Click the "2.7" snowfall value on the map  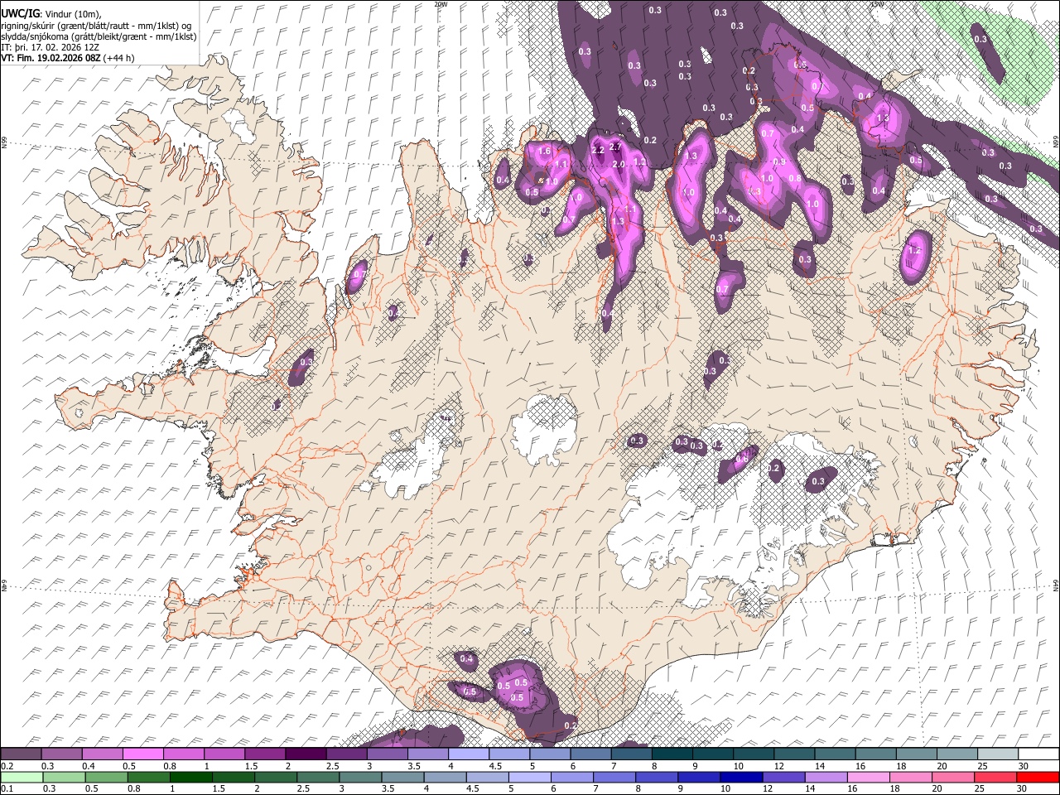pyautogui.click(x=614, y=147)
